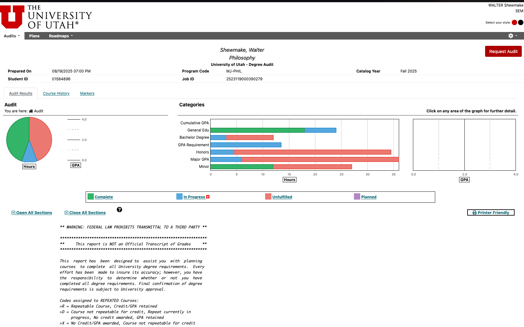
Task: Open the In Progress legend link
Action: point(194,197)
